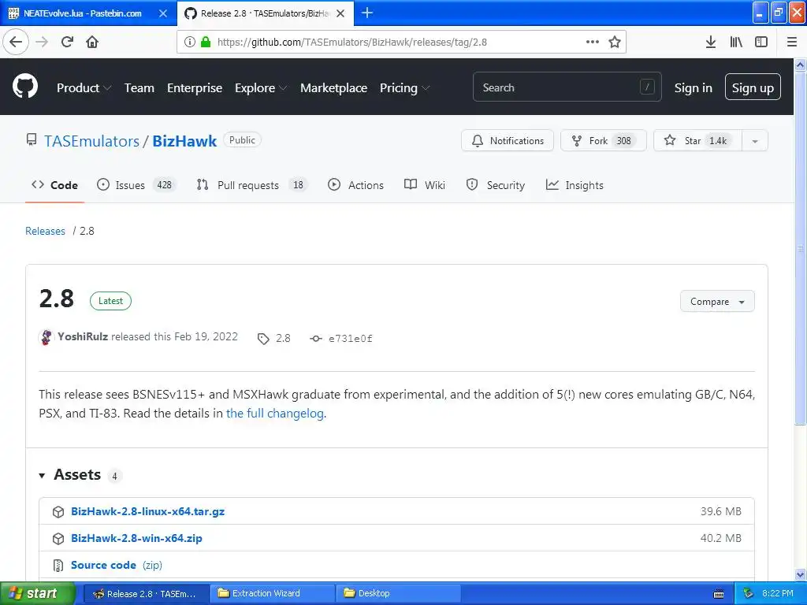The height and width of the screenshot is (605, 807).
Task: Click the package icon of the linux tar.gz asset
Action: (58, 512)
